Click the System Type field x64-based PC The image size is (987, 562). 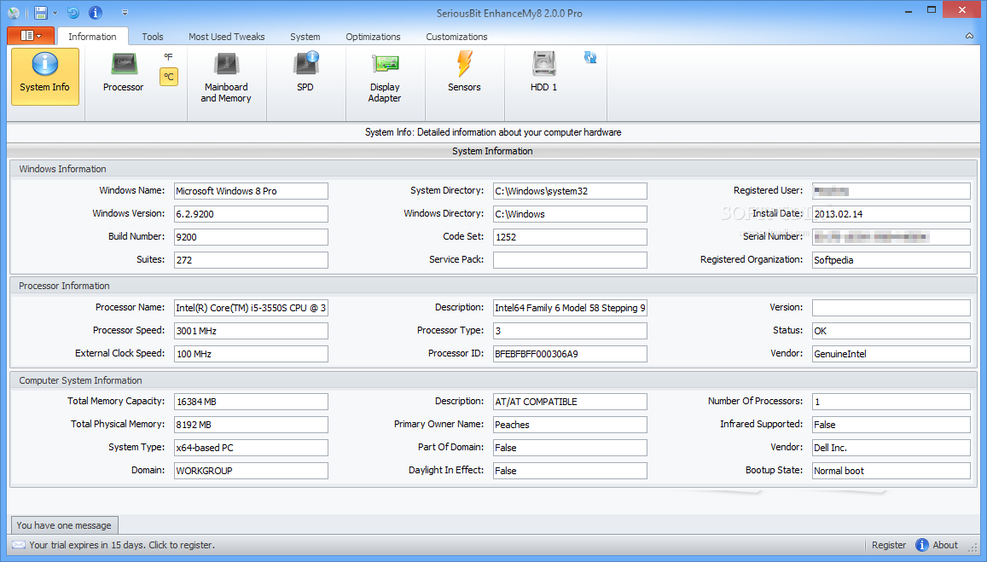[251, 448]
